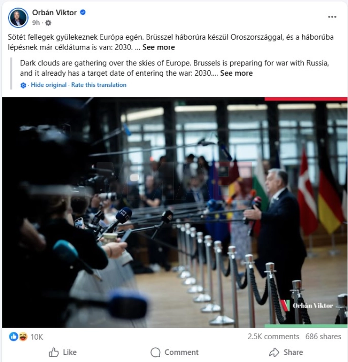Open Orbán Viktor's profile picture
Viewport: 348px width, 362px height.
coord(18,18)
